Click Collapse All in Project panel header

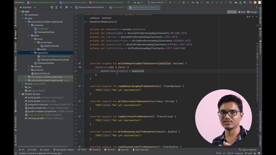coord(61,7)
